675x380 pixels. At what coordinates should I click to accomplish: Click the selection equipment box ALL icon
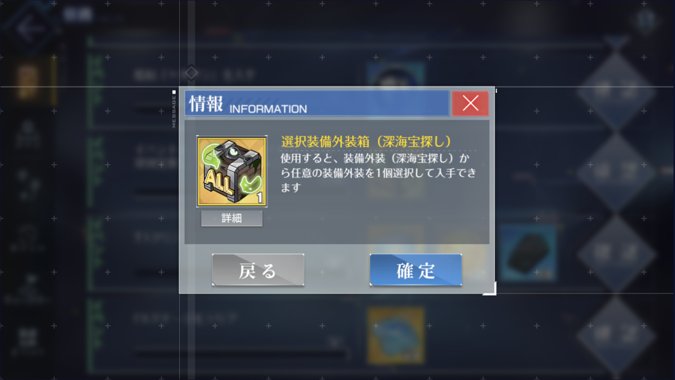232,172
